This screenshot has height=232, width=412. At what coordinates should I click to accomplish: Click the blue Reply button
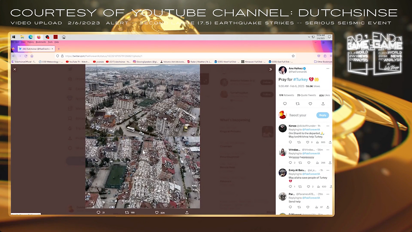[322, 115]
